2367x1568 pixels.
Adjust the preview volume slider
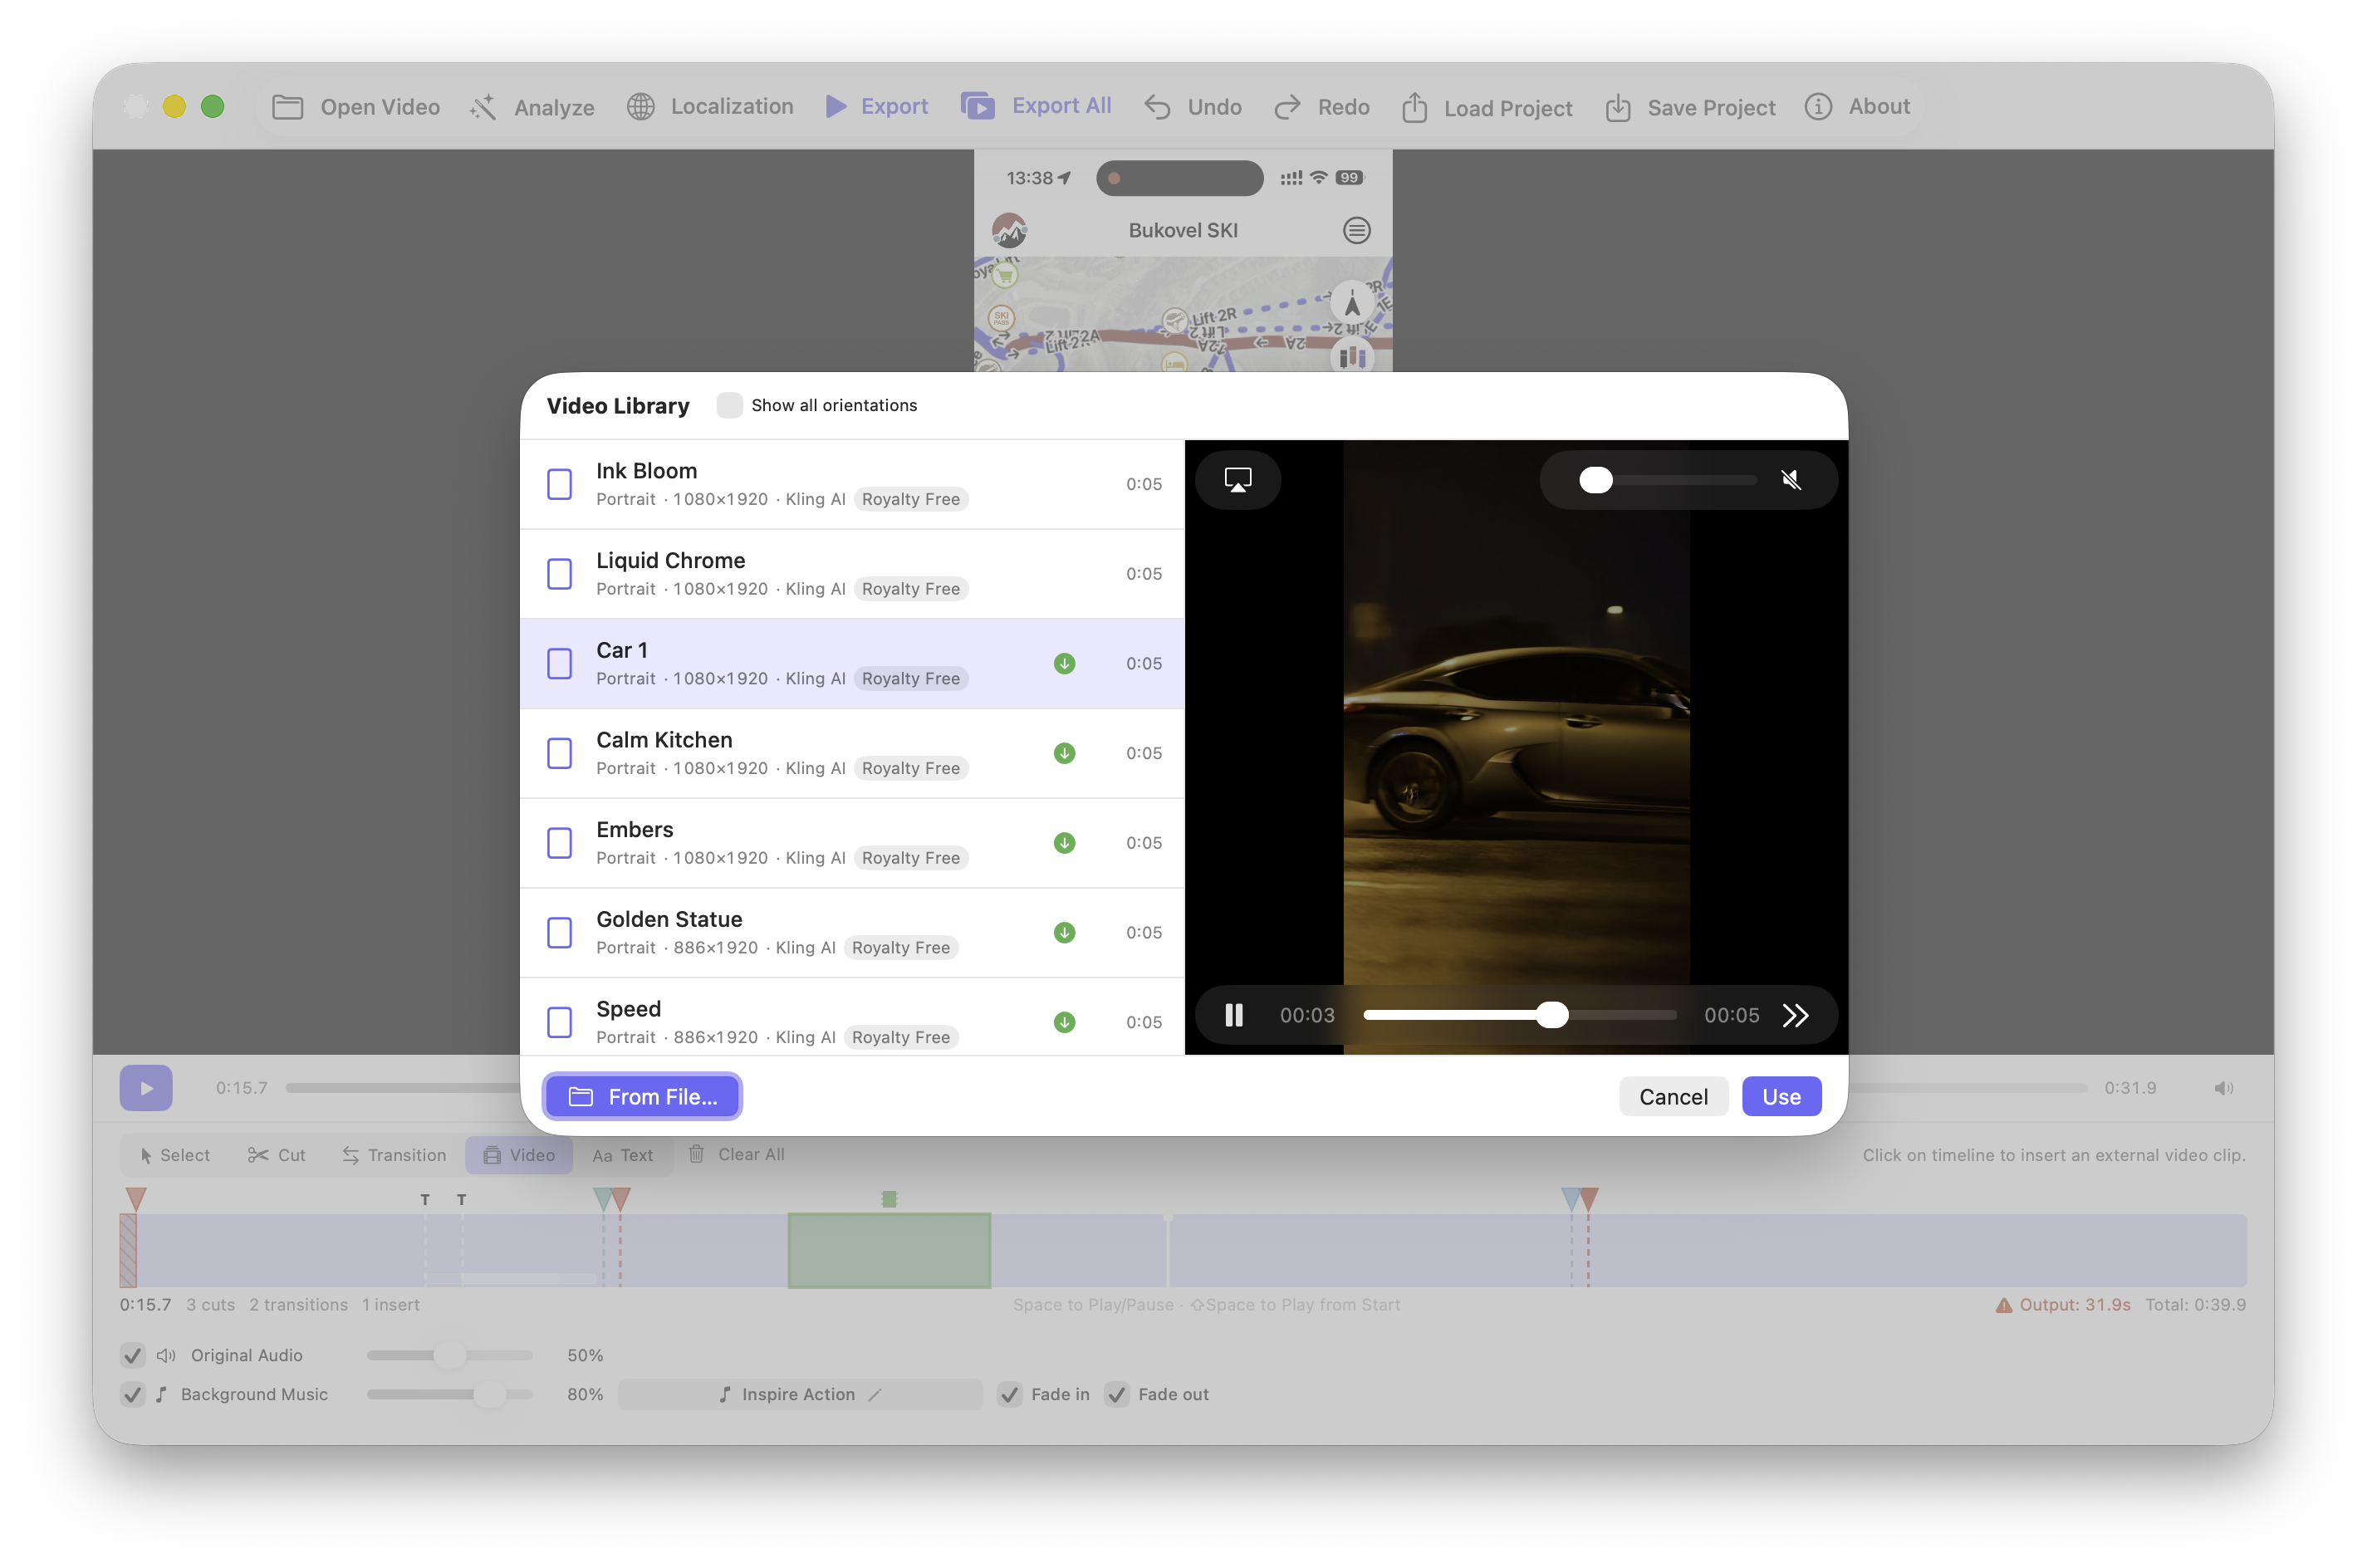[x=1667, y=480]
